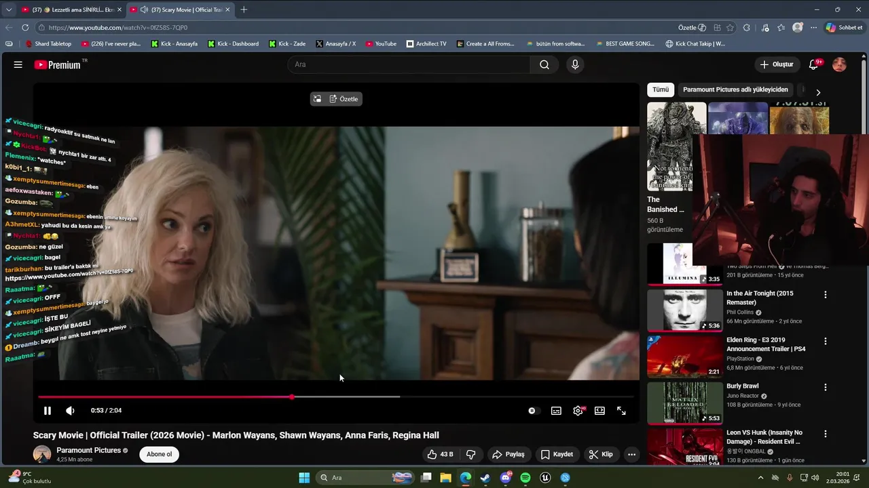Go to YouTube Premium home logo
The height and width of the screenshot is (488, 869).
[58, 64]
